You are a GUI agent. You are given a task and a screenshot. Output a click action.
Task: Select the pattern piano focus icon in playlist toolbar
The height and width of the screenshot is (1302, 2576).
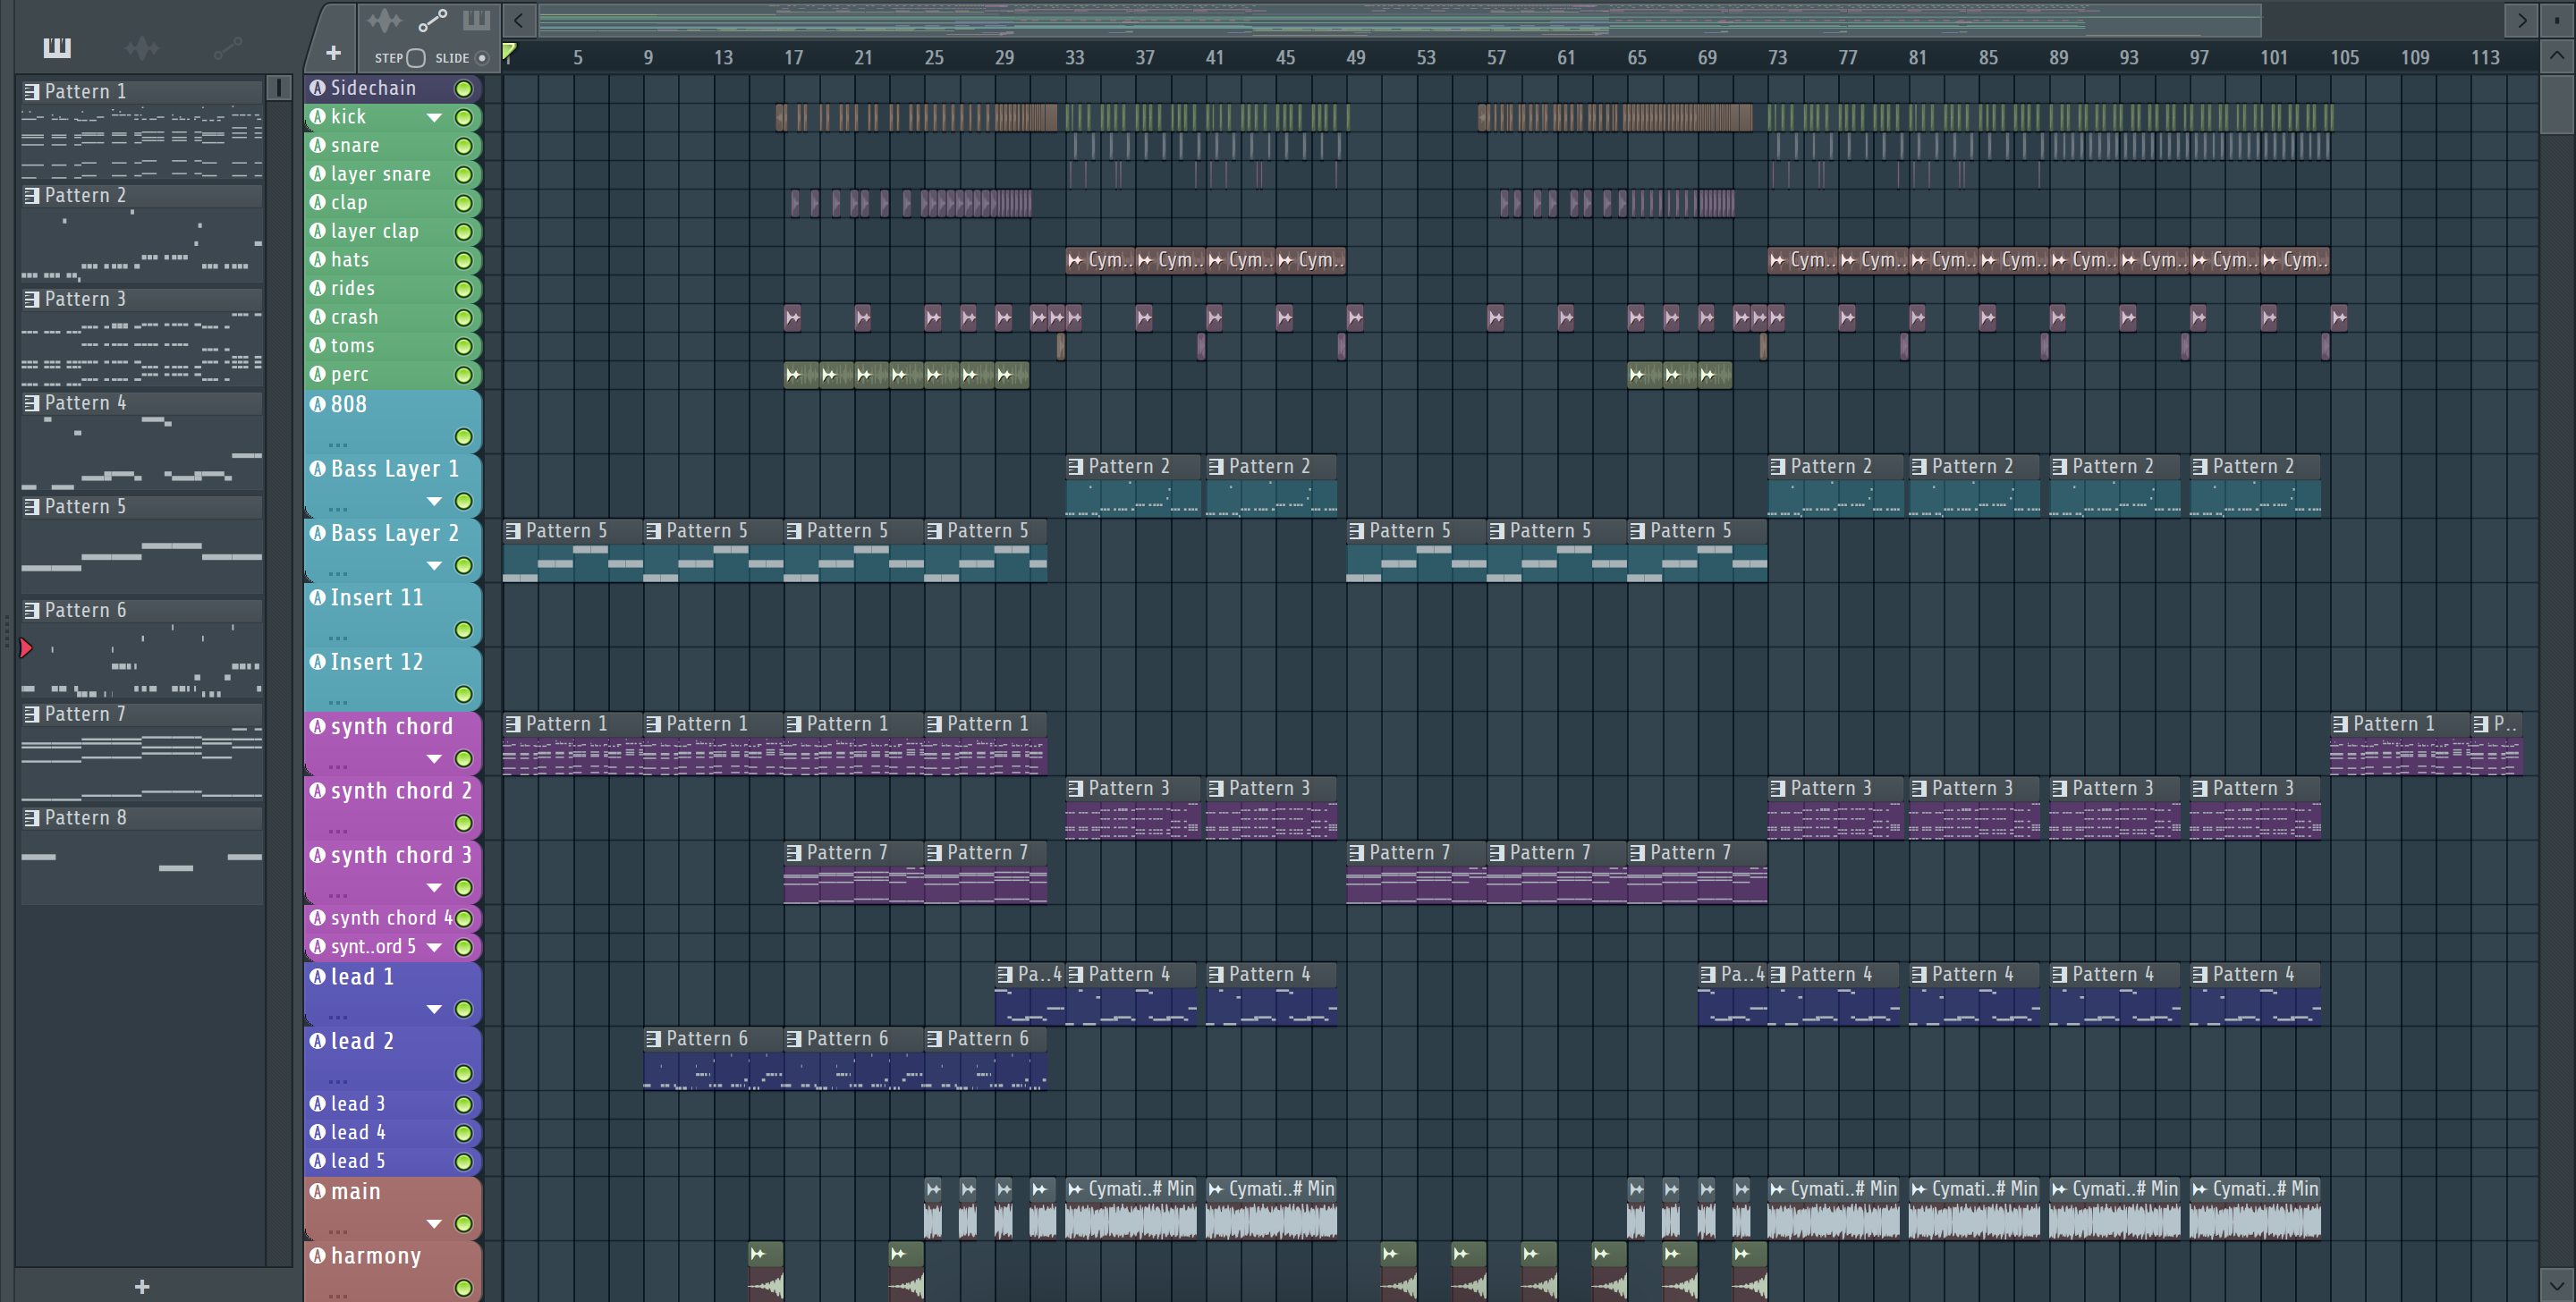pyautogui.click(x=476, y=20)
